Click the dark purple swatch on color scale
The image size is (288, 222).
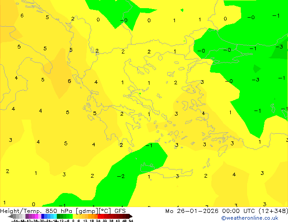(x=27, y=216)
